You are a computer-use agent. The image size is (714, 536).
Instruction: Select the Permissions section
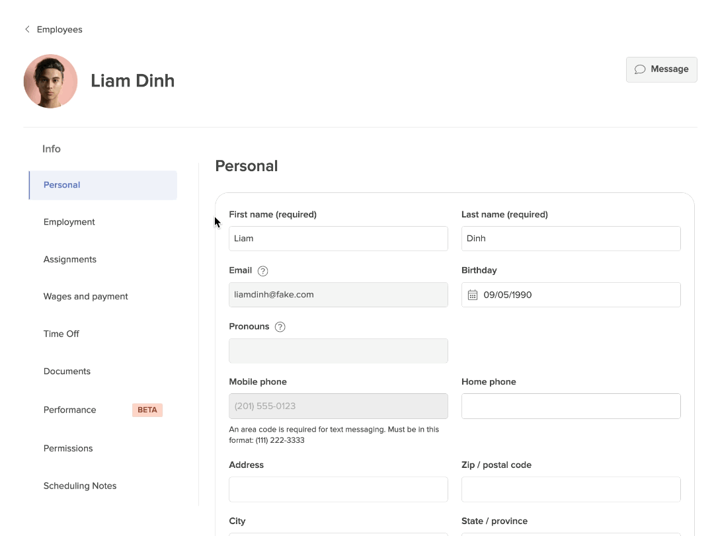pyautogui.click(x=68, y=448)
